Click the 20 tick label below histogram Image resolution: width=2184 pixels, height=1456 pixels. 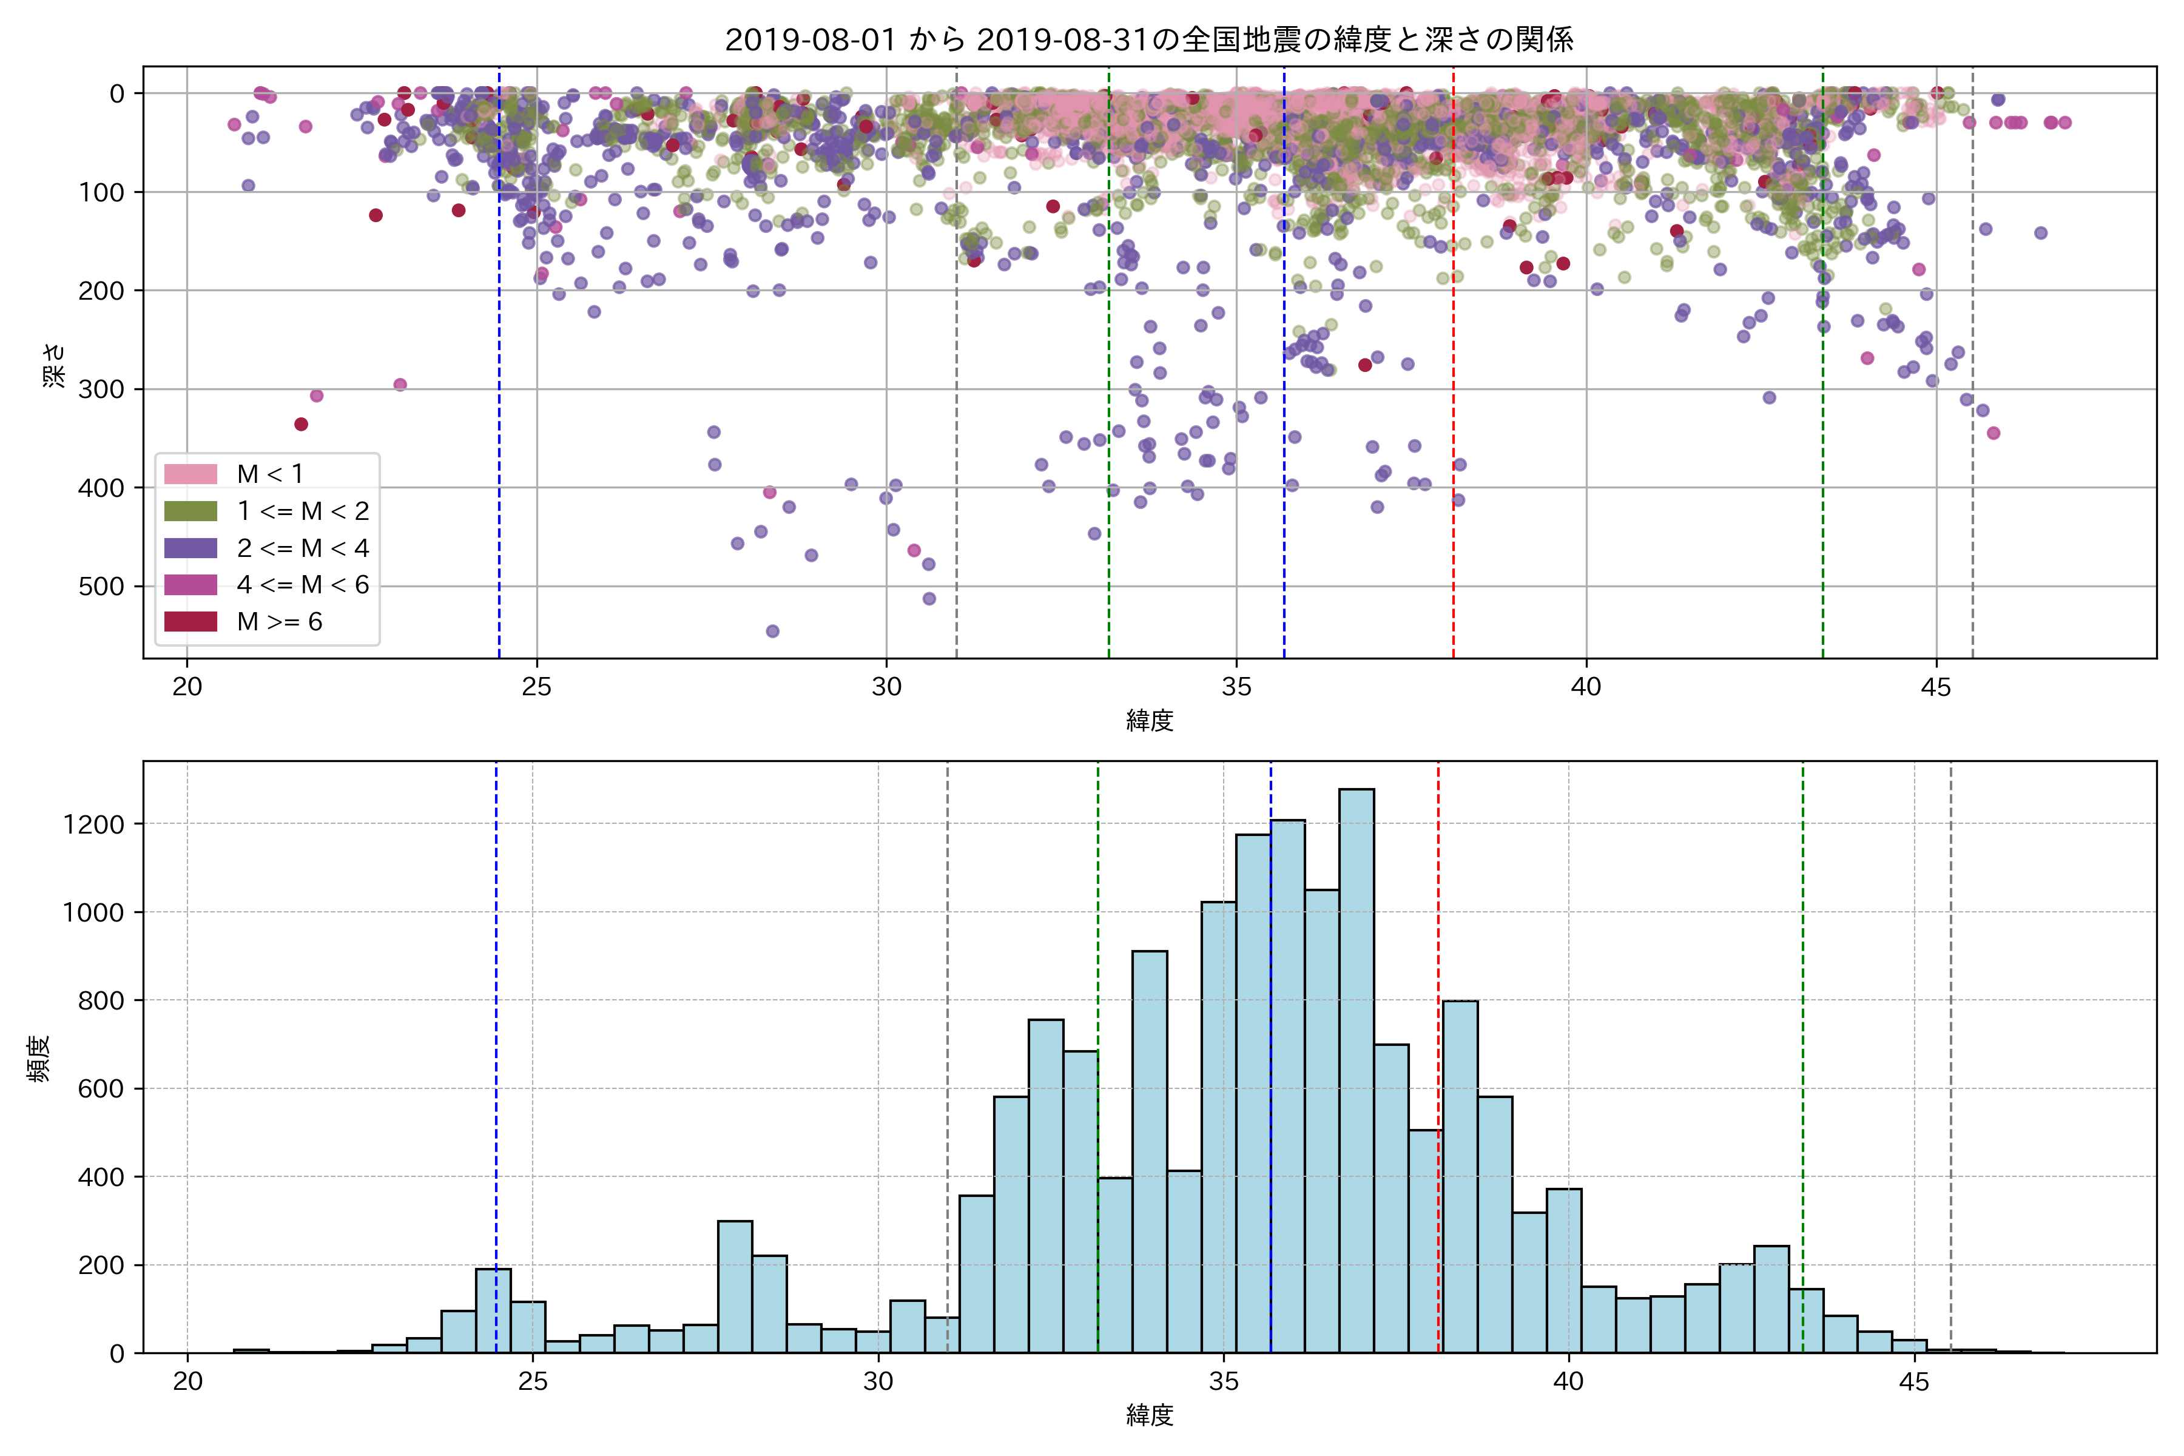(x=187, y=1382)
